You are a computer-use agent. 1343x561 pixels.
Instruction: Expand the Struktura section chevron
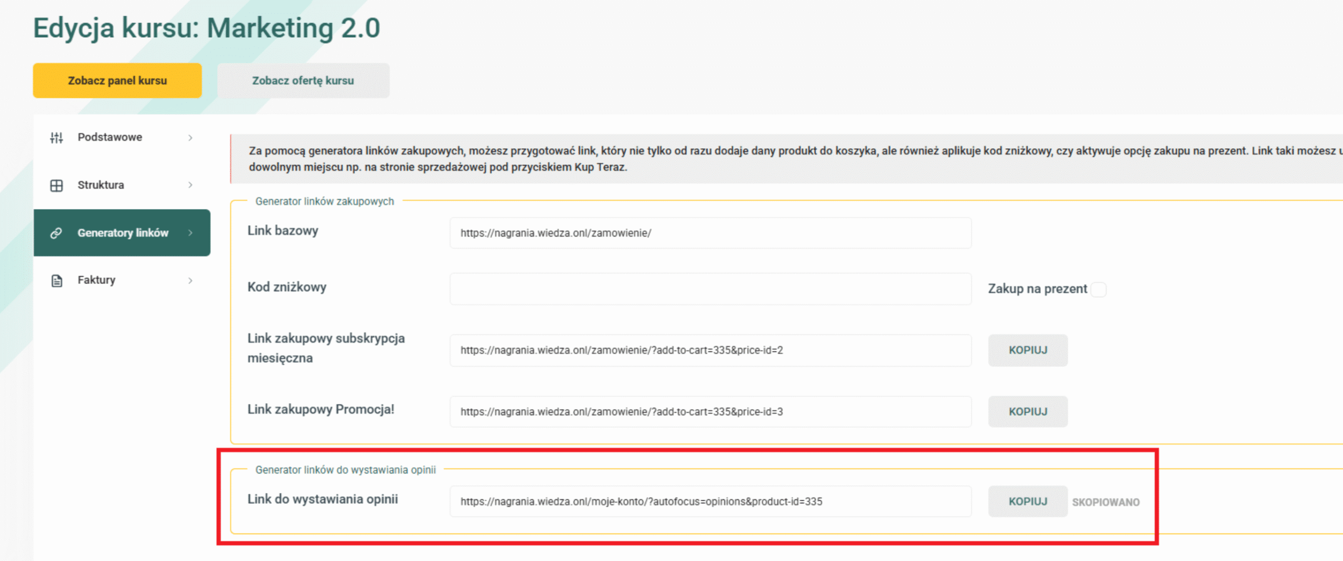click(190, 185)
